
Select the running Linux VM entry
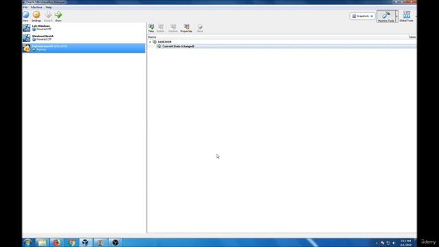pyautogui.click(x=84, y=48)
